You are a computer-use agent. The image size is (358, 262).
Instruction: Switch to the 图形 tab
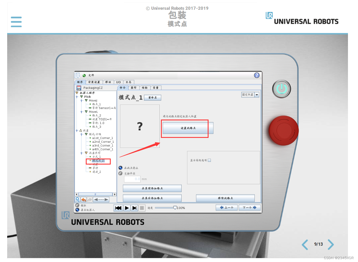[133, 88]
